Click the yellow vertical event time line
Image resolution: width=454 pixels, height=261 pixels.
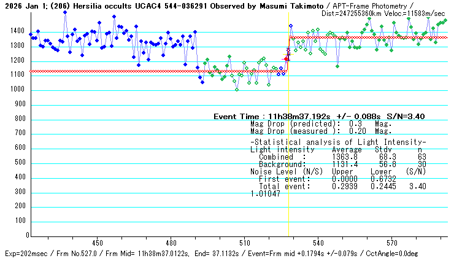[289, 154]
